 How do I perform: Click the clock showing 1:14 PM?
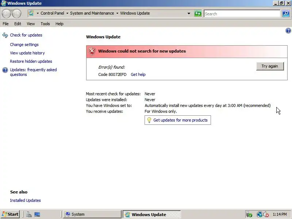[280, 214]
